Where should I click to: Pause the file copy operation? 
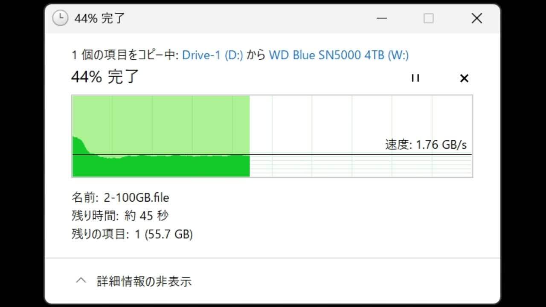pyautogui.click(x=415, y=78)
